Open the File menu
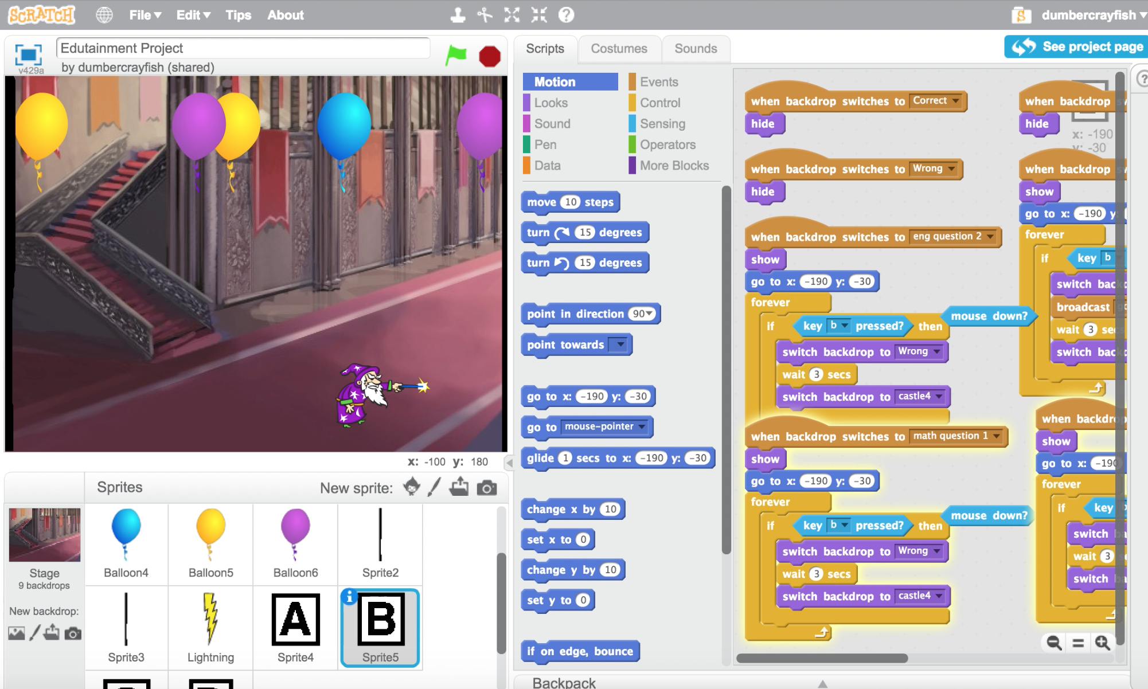 (145, 15)
